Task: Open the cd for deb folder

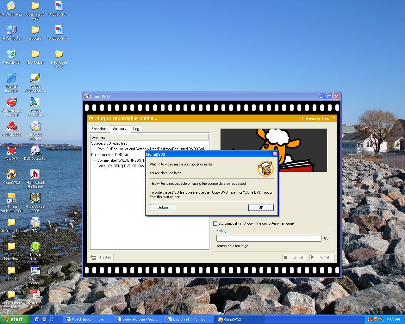Action: (x=11, y=273)
